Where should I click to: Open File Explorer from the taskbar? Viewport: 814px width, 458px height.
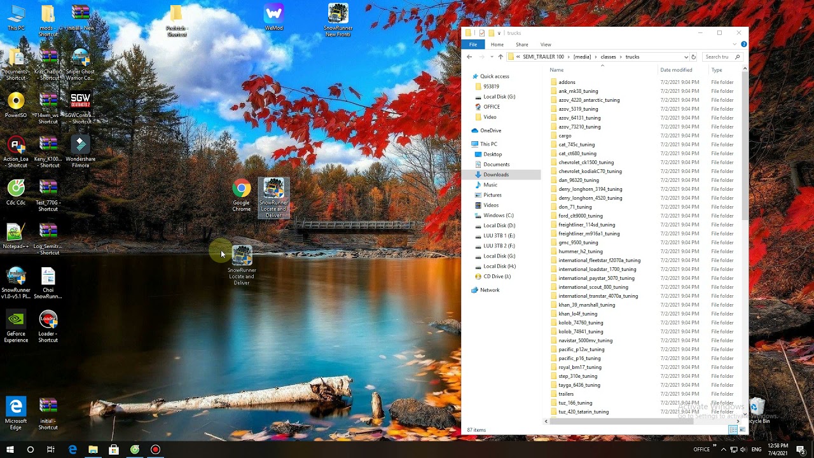[x=93, y=449]
